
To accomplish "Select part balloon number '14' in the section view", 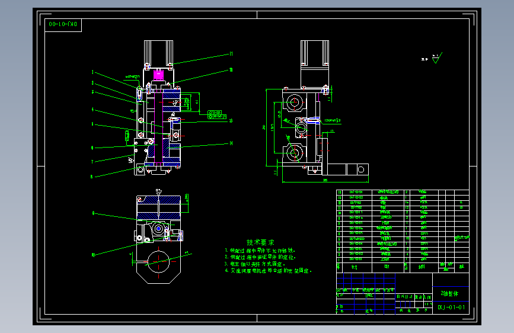I will point(231,143).
